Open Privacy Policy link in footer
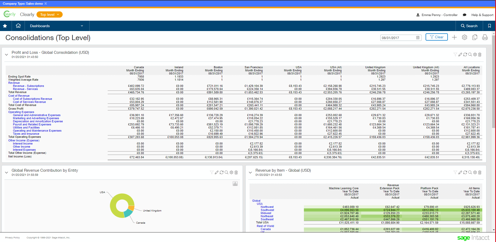This screenshot has height=242, width=496. pyautogui.click(x=12, y=238)
